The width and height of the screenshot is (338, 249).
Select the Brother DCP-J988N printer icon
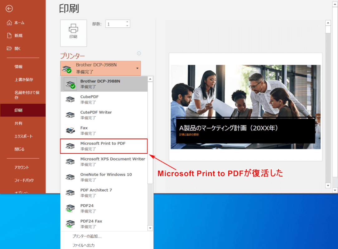[70, 83]
